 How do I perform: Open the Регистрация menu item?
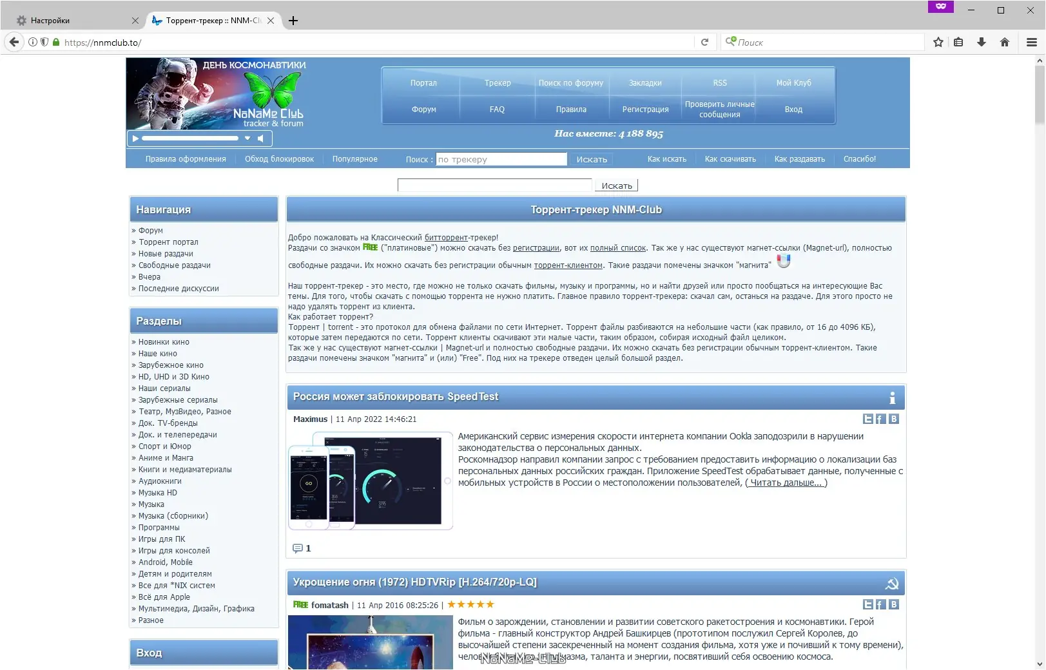pos(645,110)
